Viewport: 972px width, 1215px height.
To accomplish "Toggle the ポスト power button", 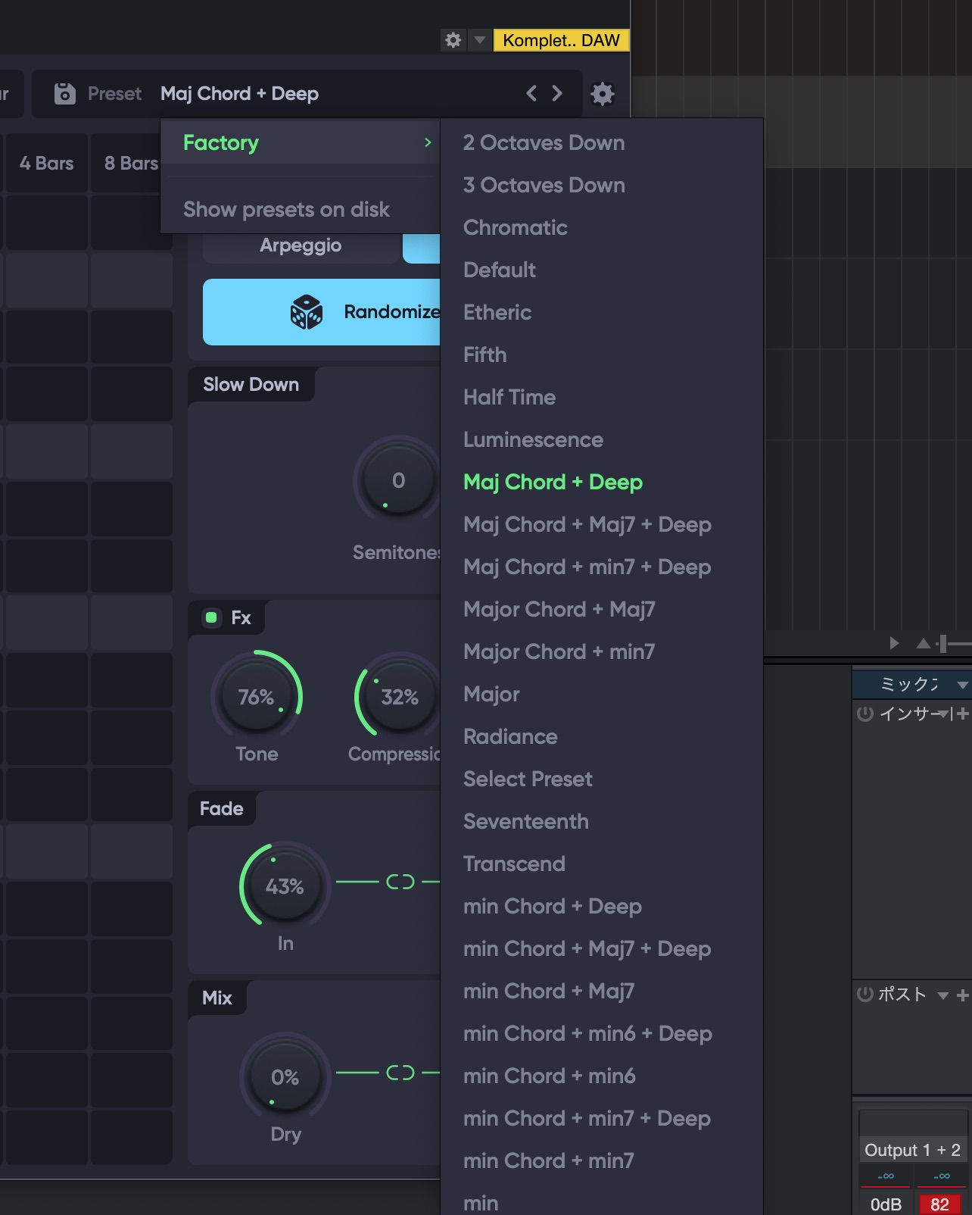I will point(865,994).
